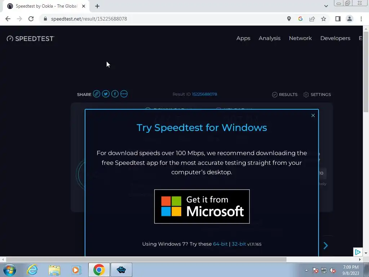Click the Action Center flag icon
The width and height of the screenshot is (369, 277).
[x=315, y=271]
